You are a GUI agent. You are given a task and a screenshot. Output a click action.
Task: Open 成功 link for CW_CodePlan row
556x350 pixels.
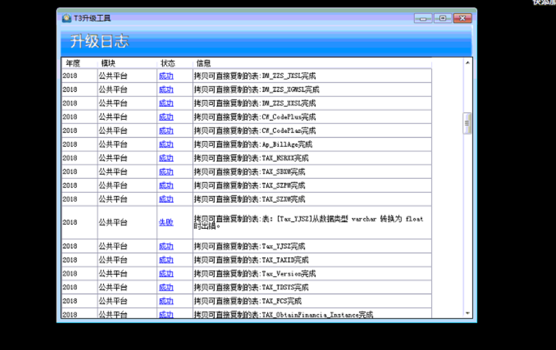tap(166, 130)
